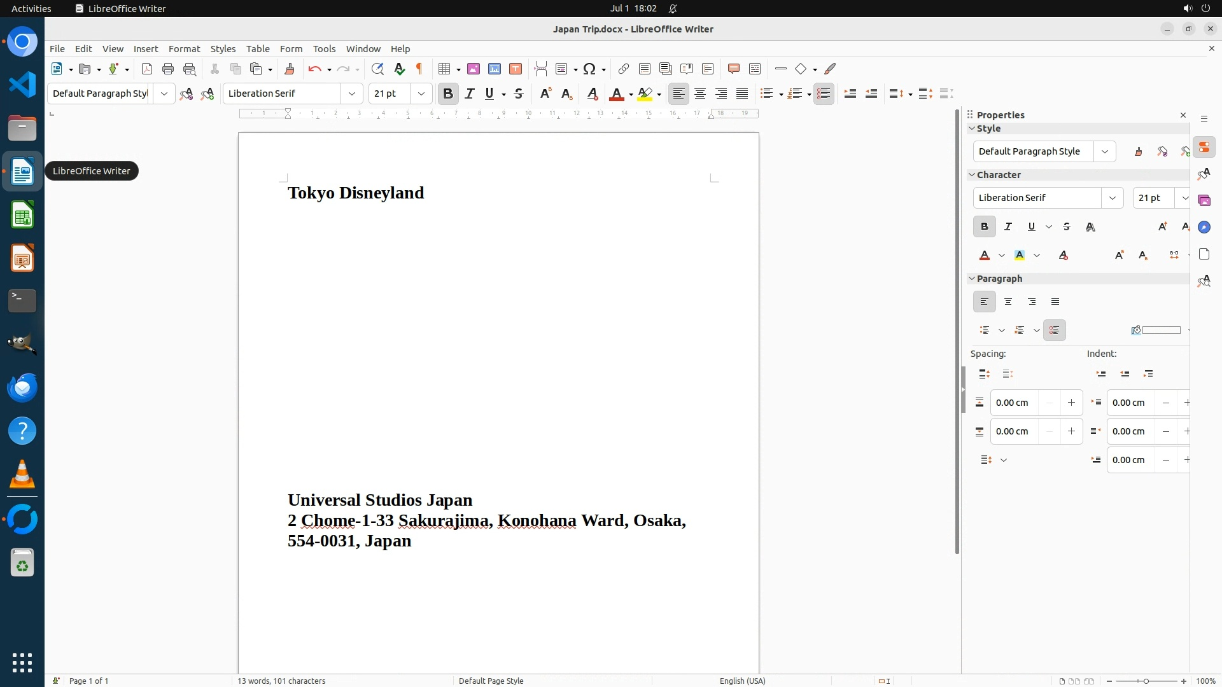
Task: Increase above paragraph spacing with plus button
Action: tap(1071, 403)
